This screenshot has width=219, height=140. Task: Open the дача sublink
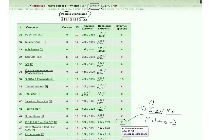click(x=104, y=9)
